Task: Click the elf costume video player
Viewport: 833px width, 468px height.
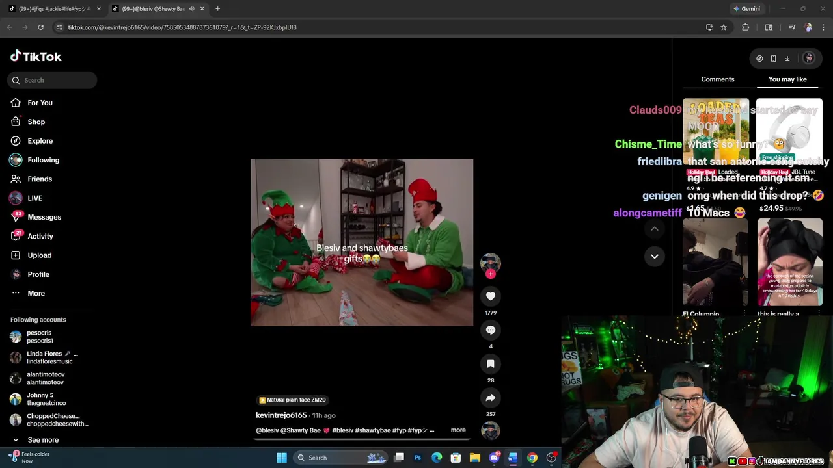Action: coord(362,242)
